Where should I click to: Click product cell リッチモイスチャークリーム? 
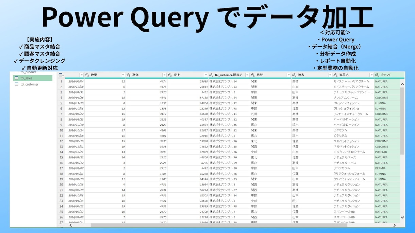click(x=353, y=114)
